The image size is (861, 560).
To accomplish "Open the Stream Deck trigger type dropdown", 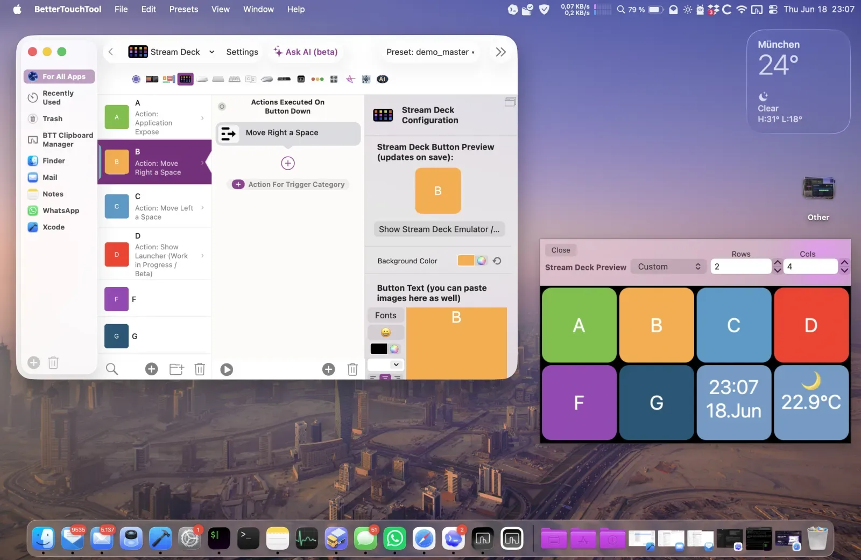I will [x=172, y=52].
